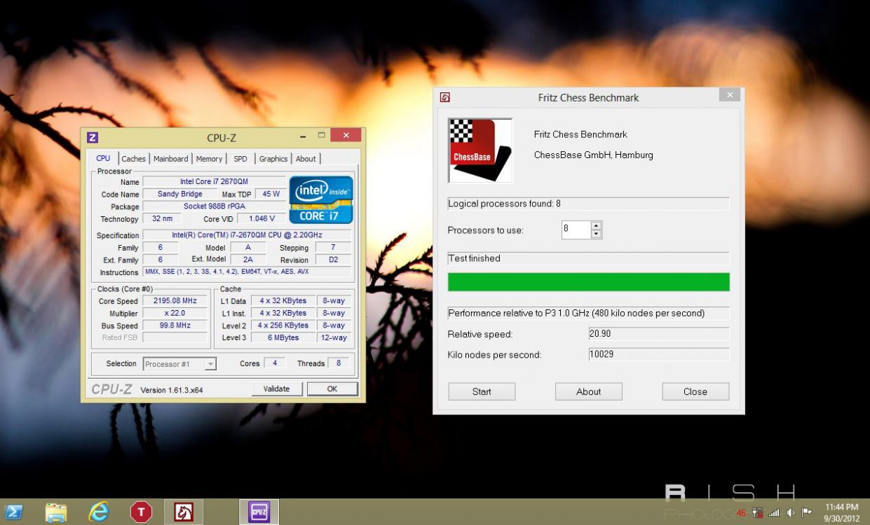870x525 pixels.
Task: Click the Level 2 value '4 x 256 KBytes'
Action: tap(283, 325)
